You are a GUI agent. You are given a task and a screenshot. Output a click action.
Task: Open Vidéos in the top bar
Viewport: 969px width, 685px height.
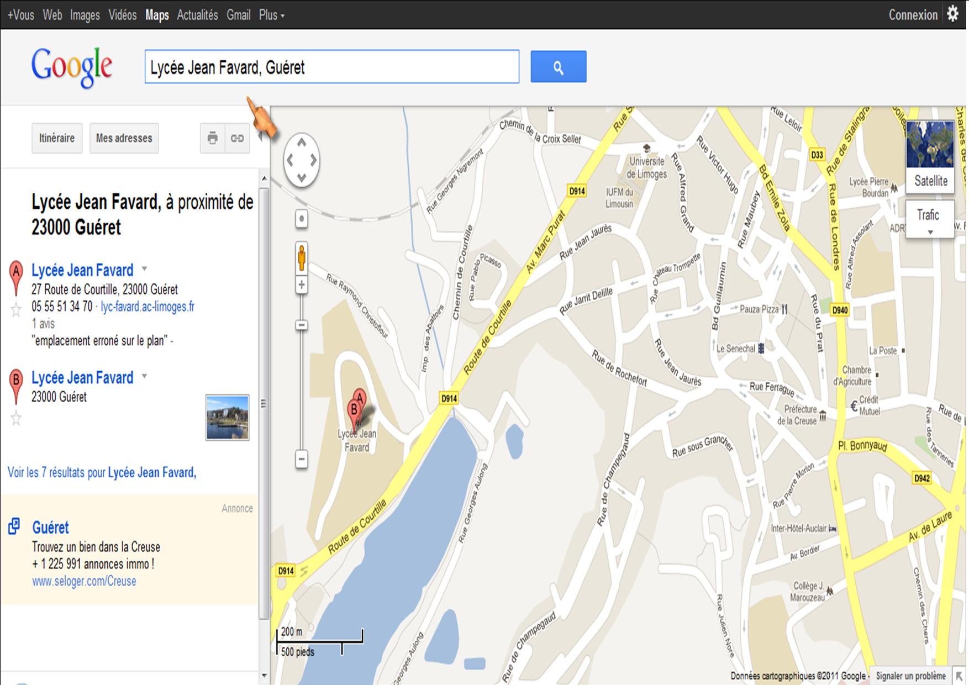[123, 15]
